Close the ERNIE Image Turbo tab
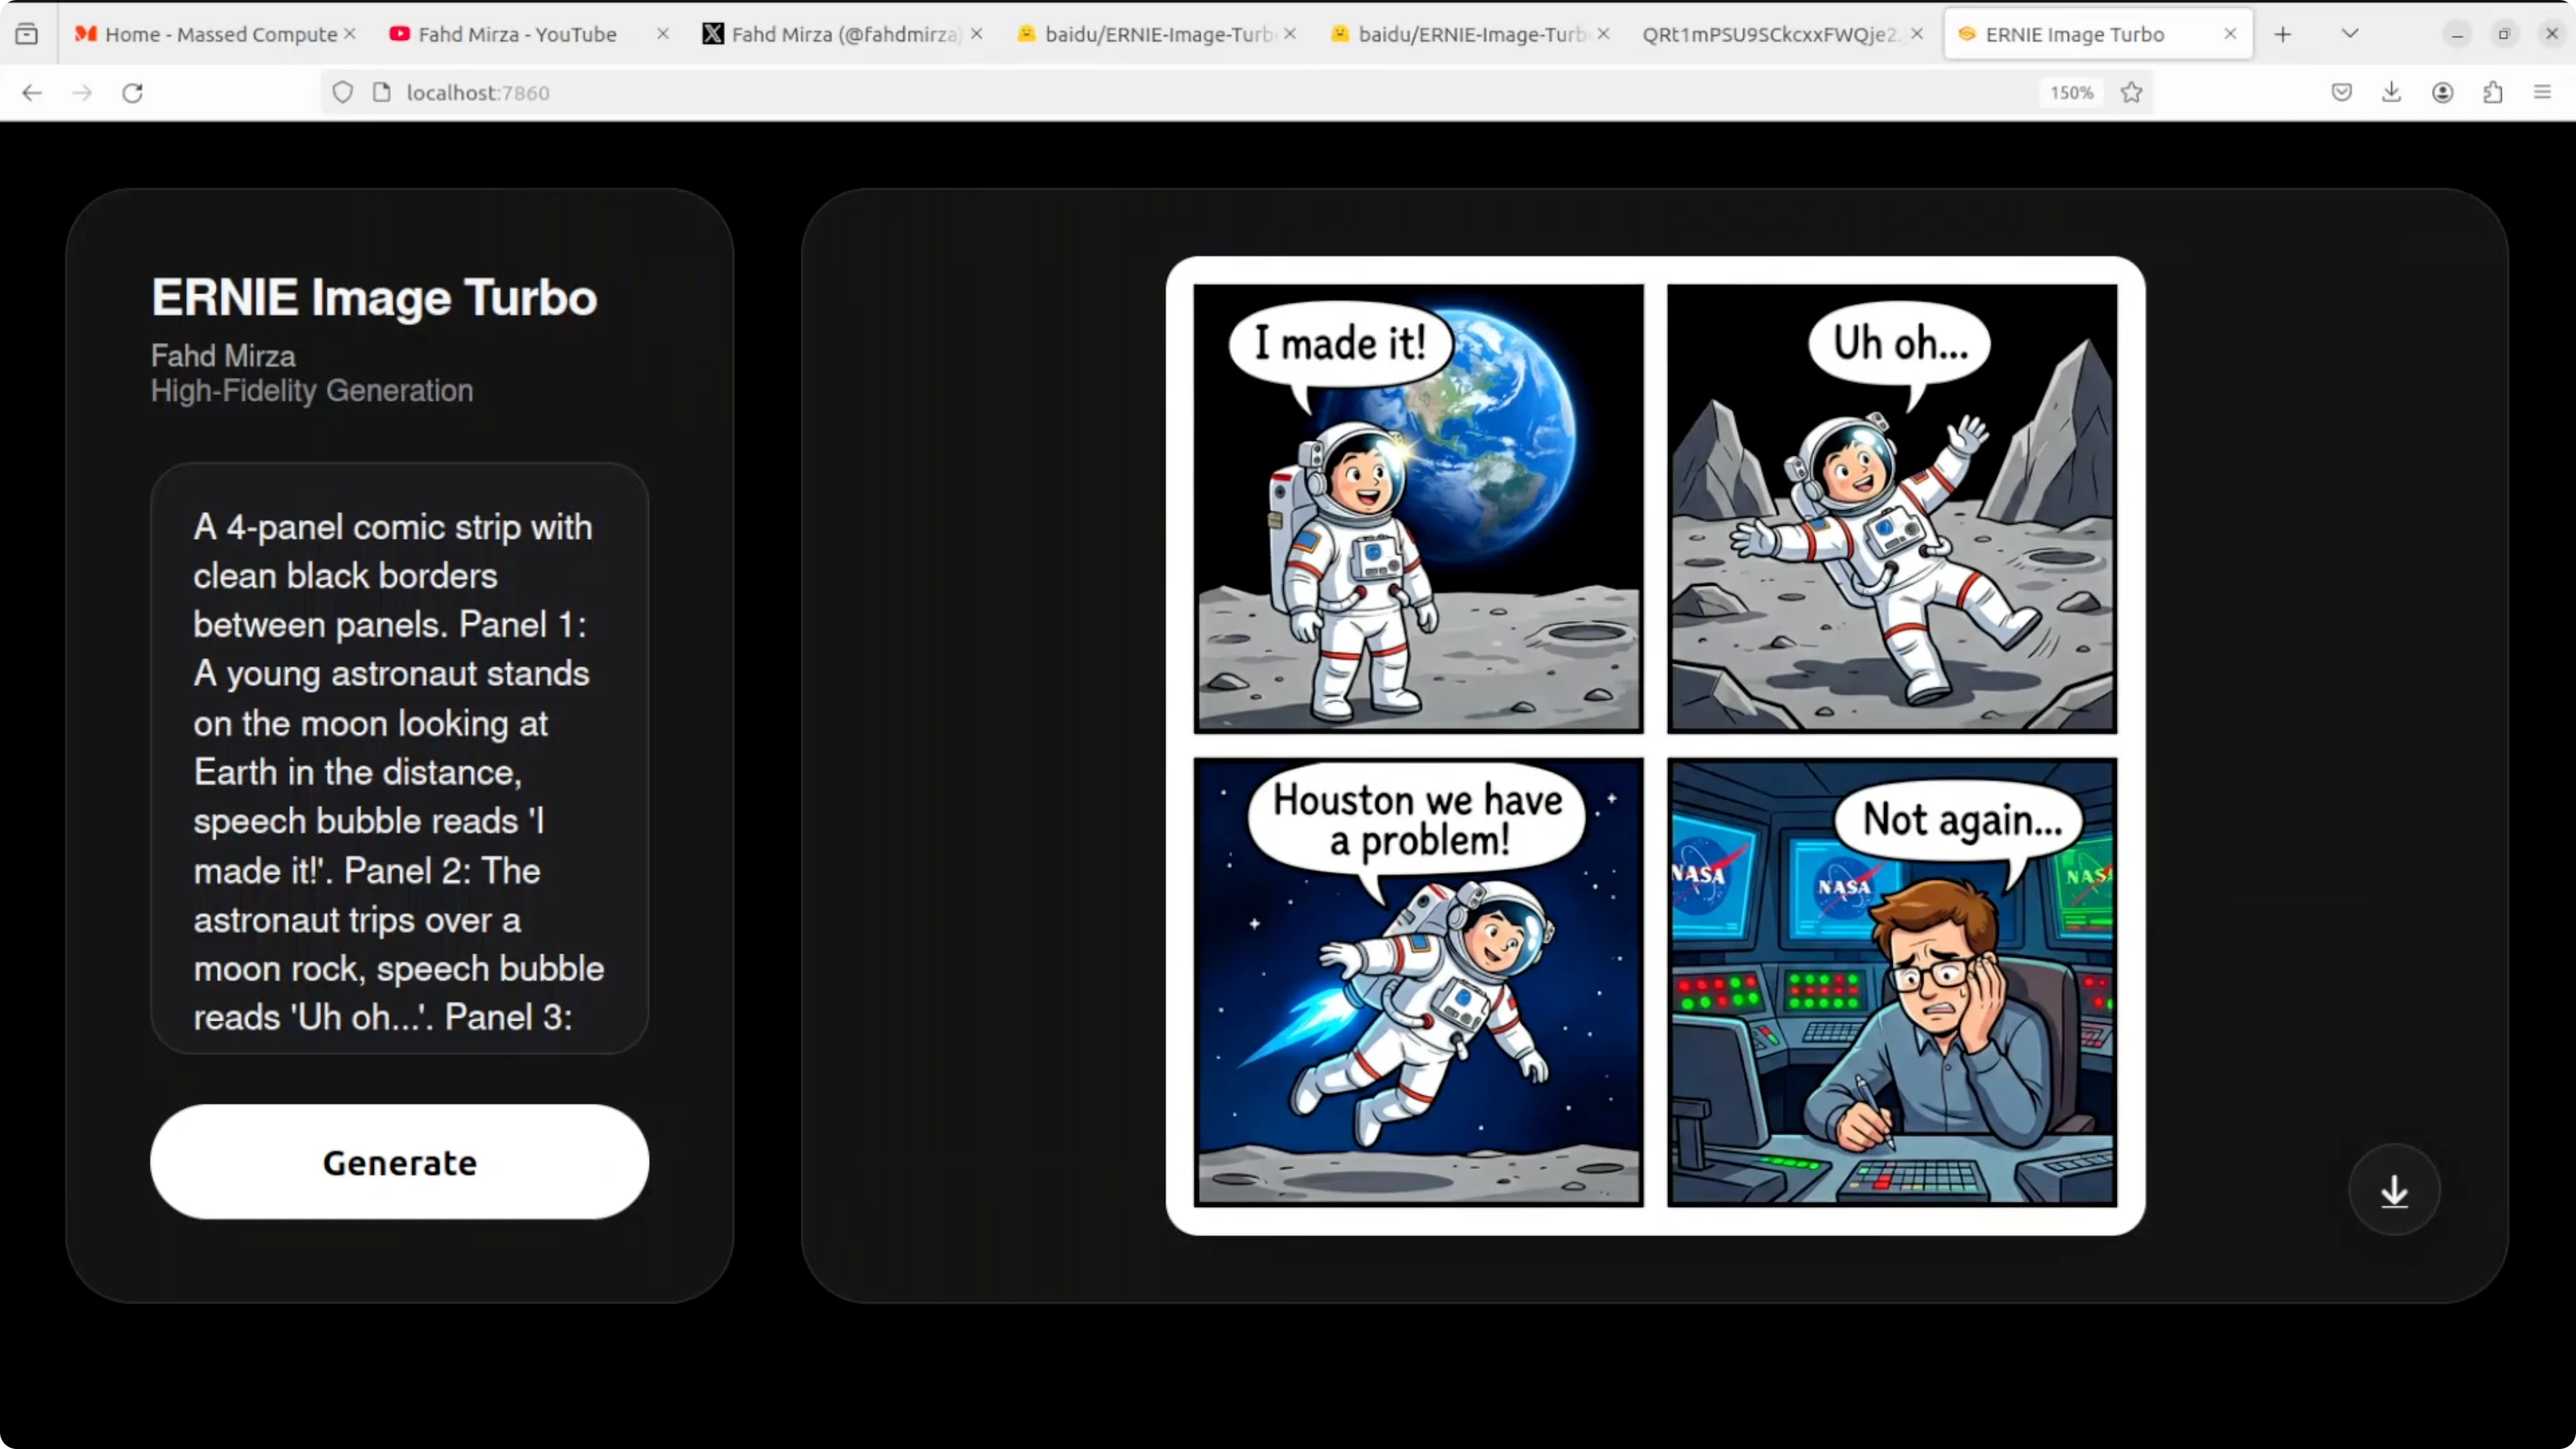The image size is (2576, 1449). pyautogui.click(x=2230, y=34)
